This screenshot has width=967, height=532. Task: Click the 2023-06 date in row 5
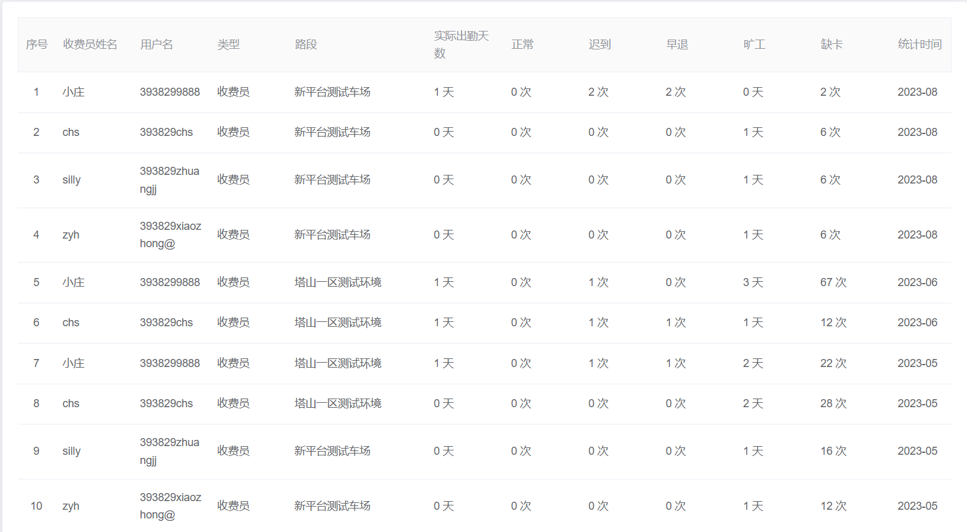[917, 282]
